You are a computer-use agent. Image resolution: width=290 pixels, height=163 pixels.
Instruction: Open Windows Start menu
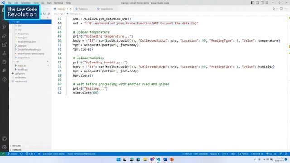point(118,159)
